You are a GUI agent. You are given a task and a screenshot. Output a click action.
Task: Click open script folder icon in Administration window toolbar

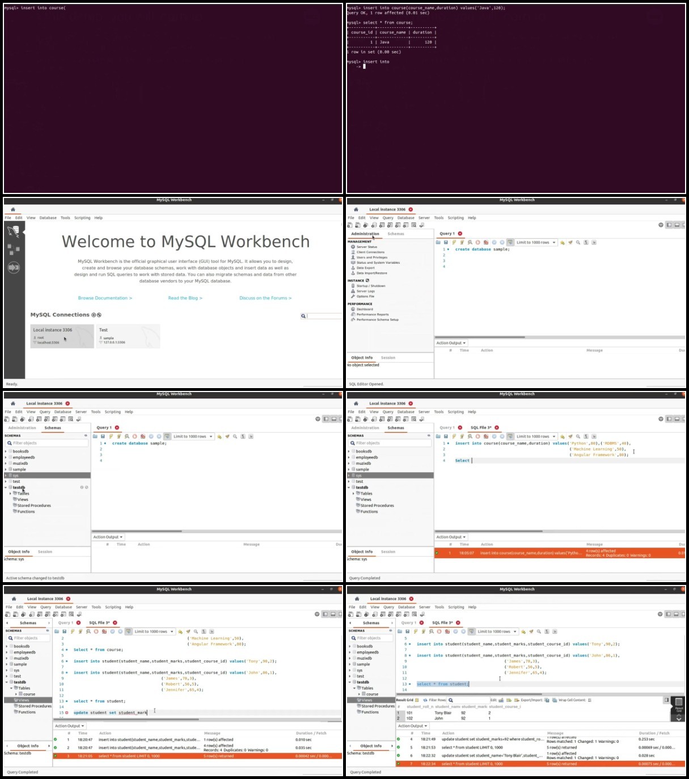(438, 242)
